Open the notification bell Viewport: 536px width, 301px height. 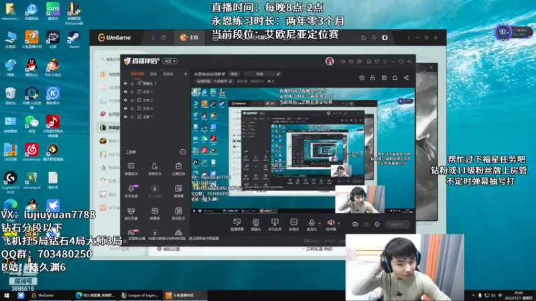point(395,78)
